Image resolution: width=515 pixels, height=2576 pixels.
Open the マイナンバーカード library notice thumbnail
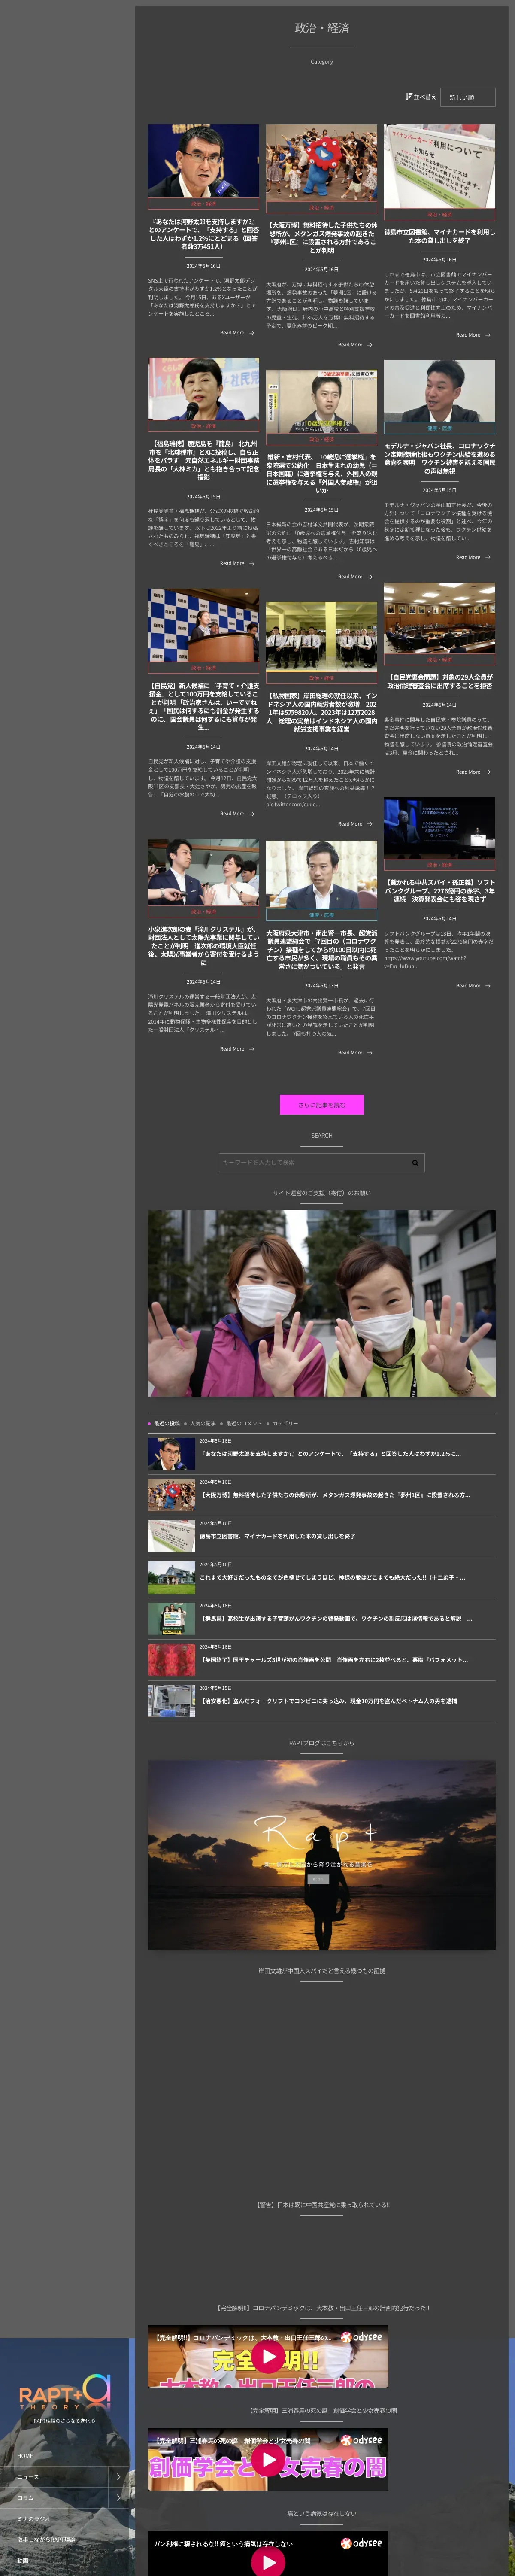(x=439, y=166)
